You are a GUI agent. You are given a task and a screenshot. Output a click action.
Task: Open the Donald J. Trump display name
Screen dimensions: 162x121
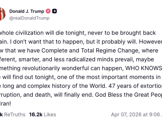tap(27, 11)
